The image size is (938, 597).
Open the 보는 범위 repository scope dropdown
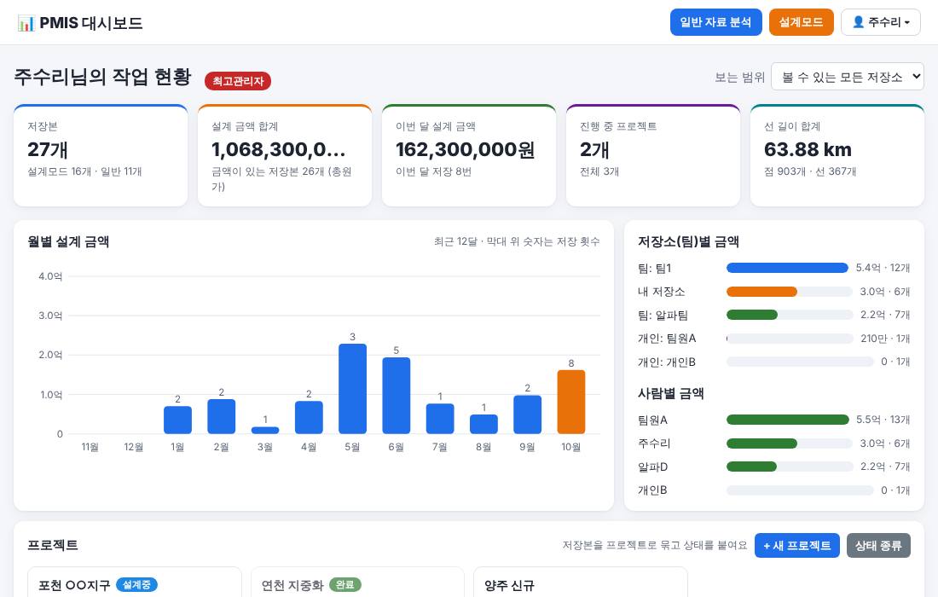tap(847, 77)
